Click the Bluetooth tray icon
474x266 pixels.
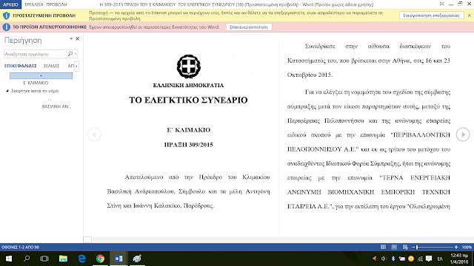(x=393, y=259)
